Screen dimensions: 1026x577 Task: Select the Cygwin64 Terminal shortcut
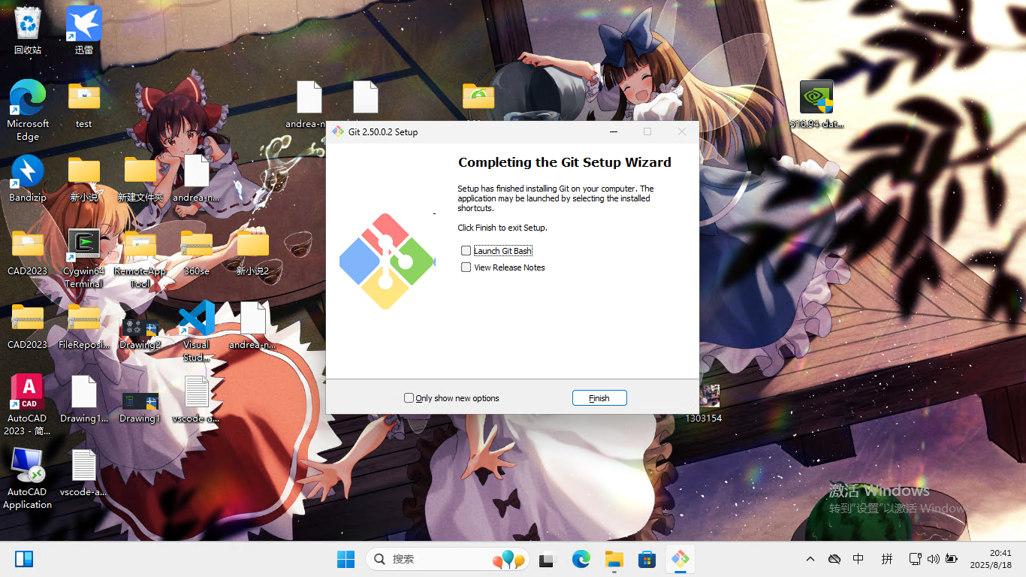tap(84, 258)
